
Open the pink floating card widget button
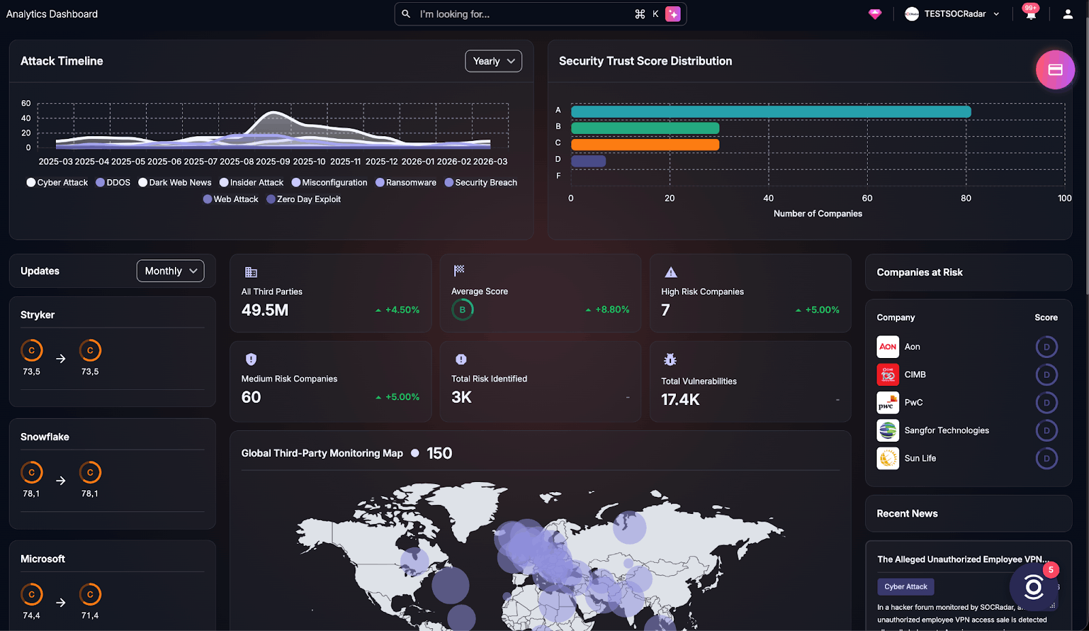(x=1055, y=69)
